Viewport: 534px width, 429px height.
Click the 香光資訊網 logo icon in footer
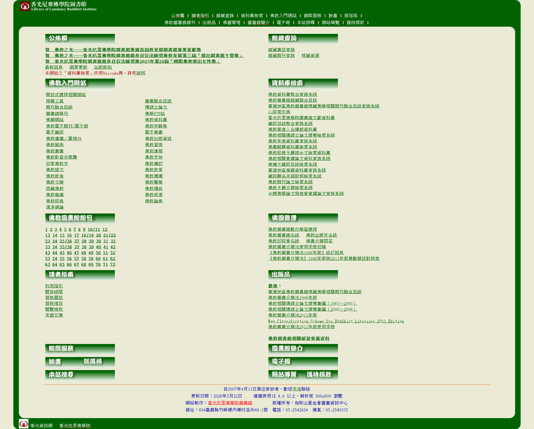click(24, 424)
